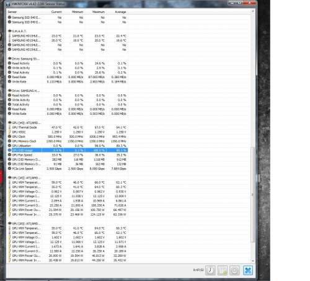Click the Maximum column header
The width and height of the screenshot is (310, 281).
pos(99,12)
